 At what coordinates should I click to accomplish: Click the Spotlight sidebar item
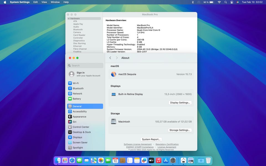[78, 148]
